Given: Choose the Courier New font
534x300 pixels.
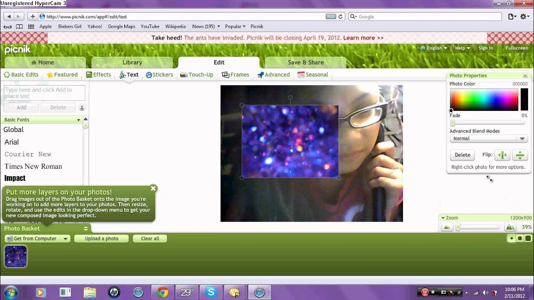Looking at the screenshot, I should click(28, 154).
